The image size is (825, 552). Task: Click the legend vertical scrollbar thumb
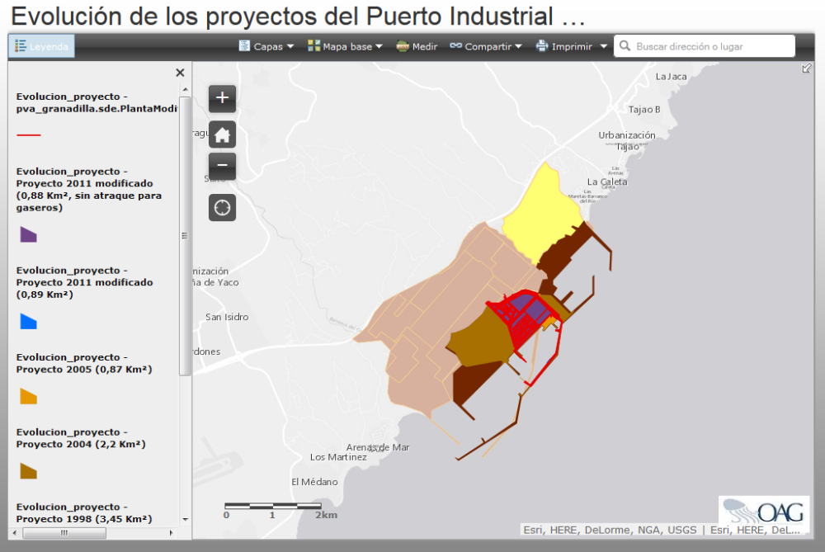(x=185, y=236)
